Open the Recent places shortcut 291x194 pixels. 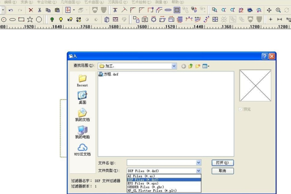[82, 81]
